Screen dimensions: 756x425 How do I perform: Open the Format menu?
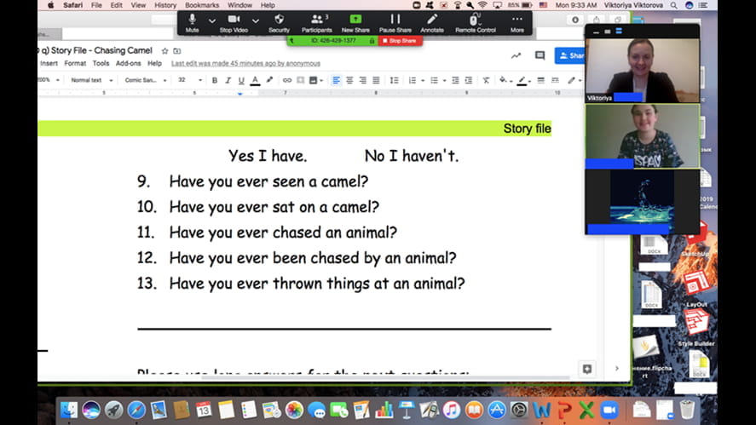click(x=75, y=63)
